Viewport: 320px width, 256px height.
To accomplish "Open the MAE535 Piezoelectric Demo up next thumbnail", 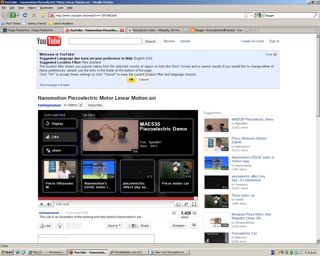I will 110,135.
